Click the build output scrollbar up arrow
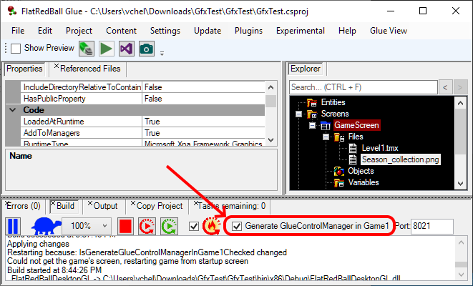 click(462, 242)
